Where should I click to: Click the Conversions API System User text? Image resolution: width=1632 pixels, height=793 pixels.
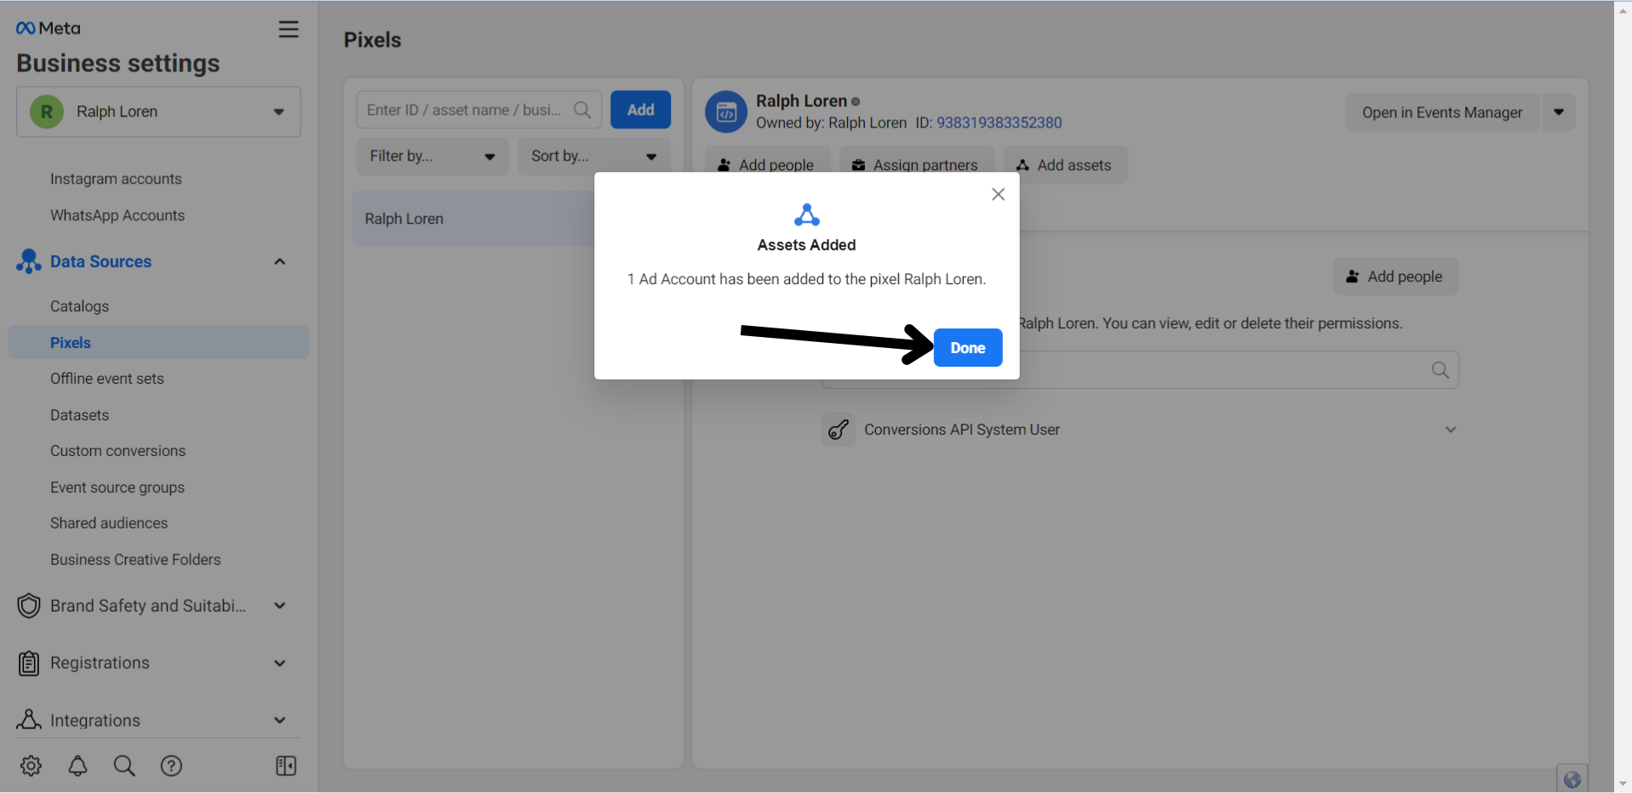pos(962,430)
